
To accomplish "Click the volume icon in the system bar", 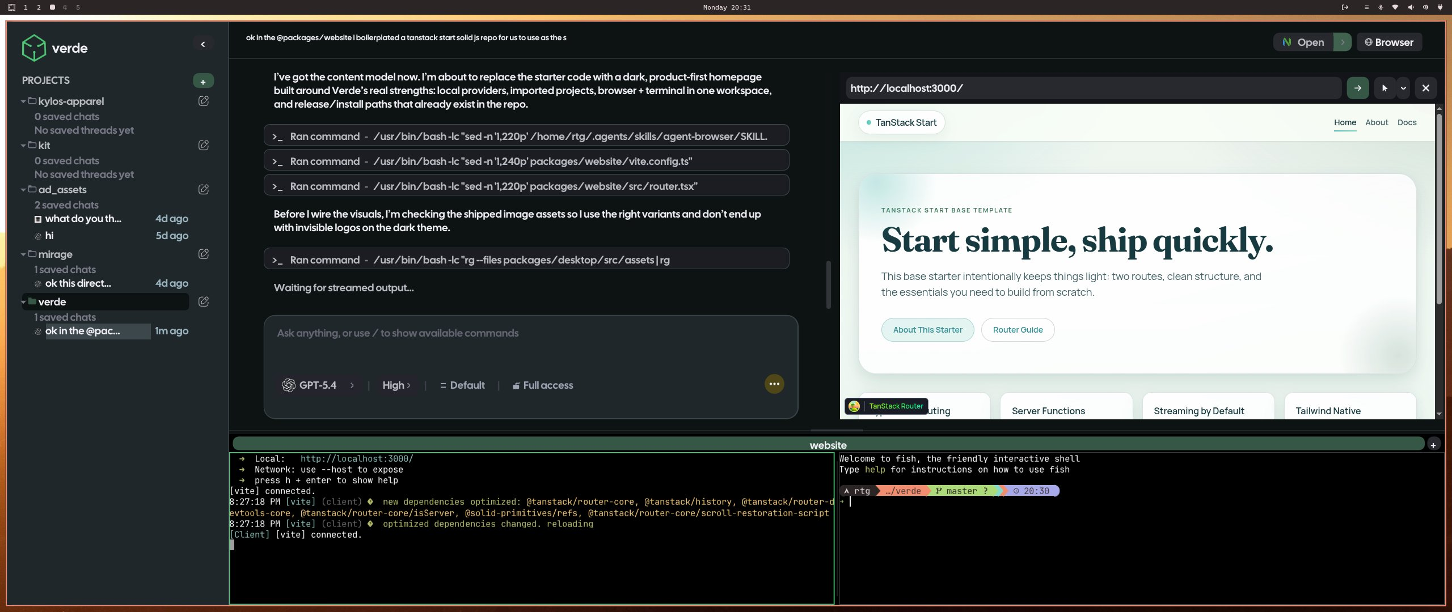I will (1411, 7).
